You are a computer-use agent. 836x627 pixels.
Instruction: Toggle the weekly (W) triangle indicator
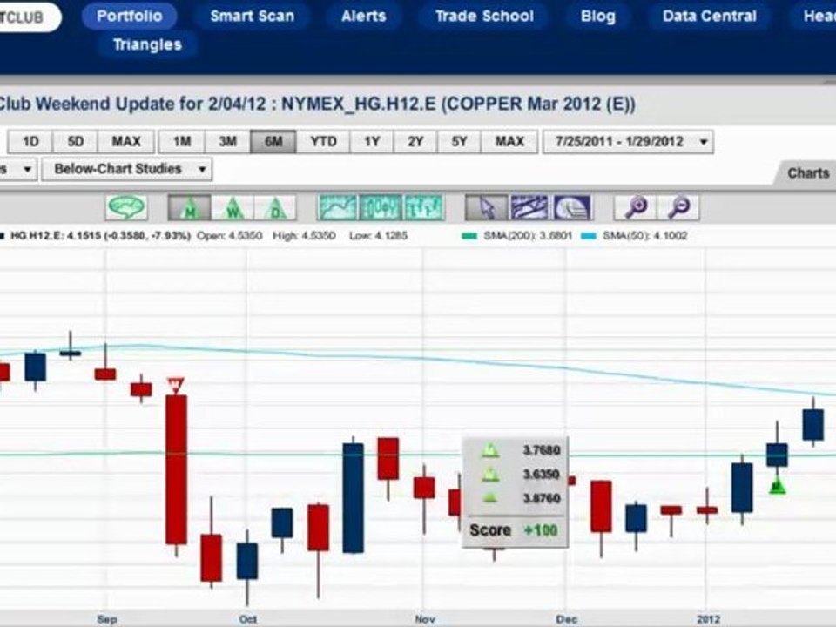[233, 208]
